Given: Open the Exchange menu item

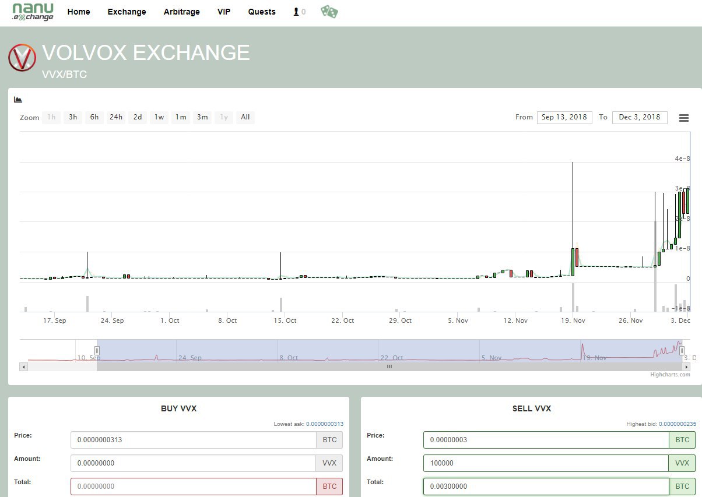Looking at the screenshot, I should click(x=127, y=12).
